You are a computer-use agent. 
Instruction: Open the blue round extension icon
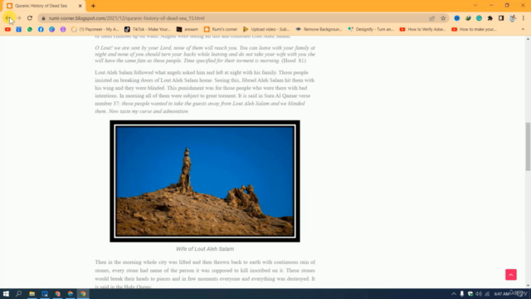(x=457, y=18)
